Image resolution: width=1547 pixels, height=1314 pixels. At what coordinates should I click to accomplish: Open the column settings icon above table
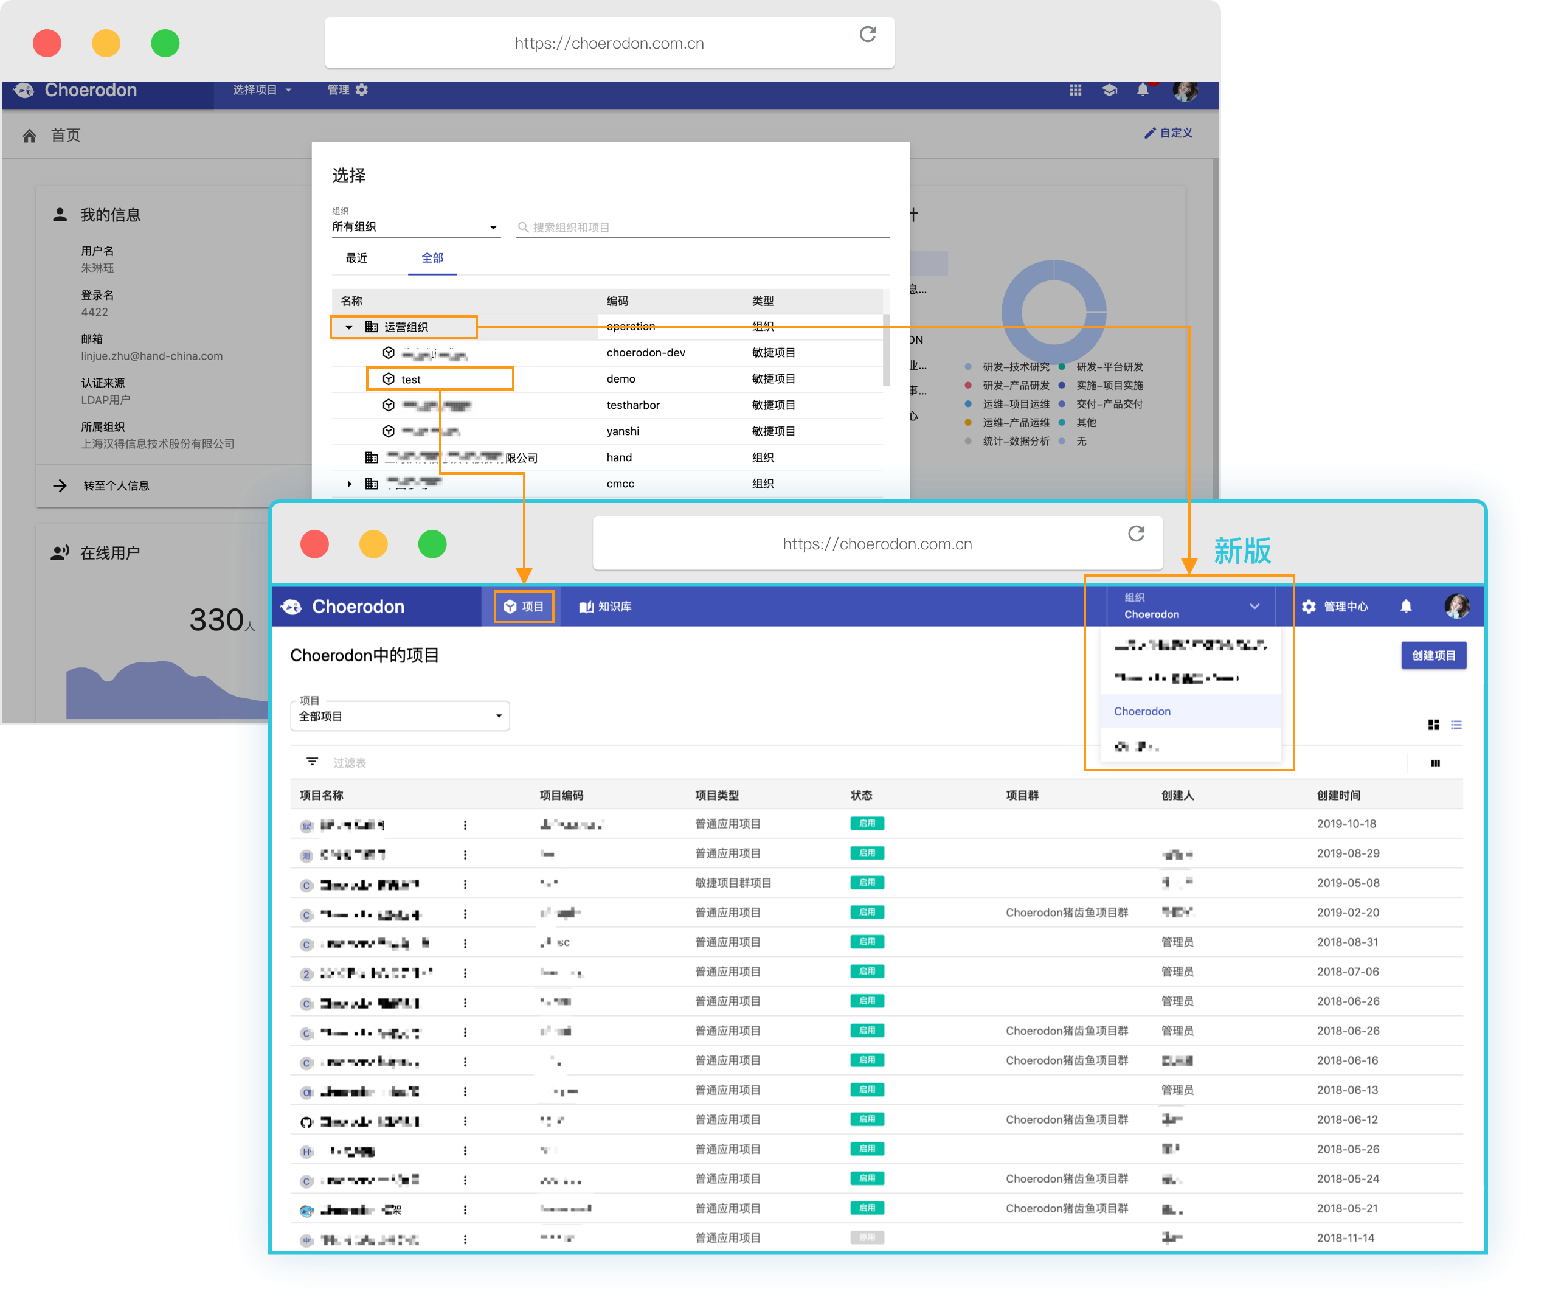pyautogui.click(x=1435, y=763)
